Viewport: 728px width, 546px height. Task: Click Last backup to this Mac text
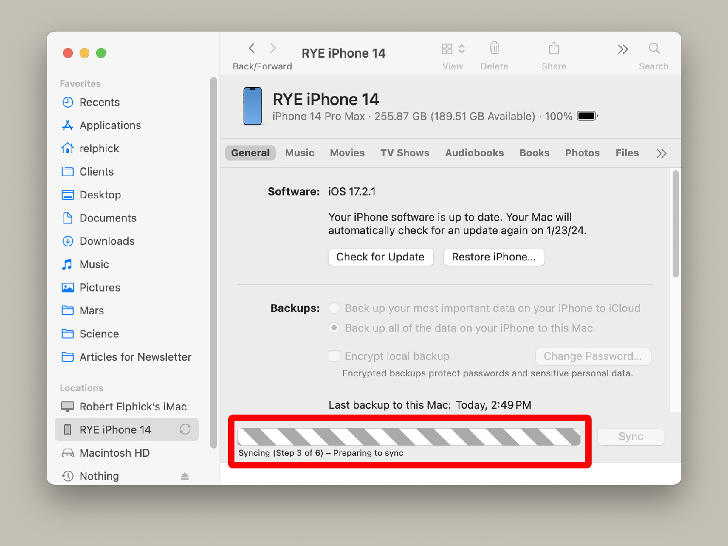click(430, 405)
